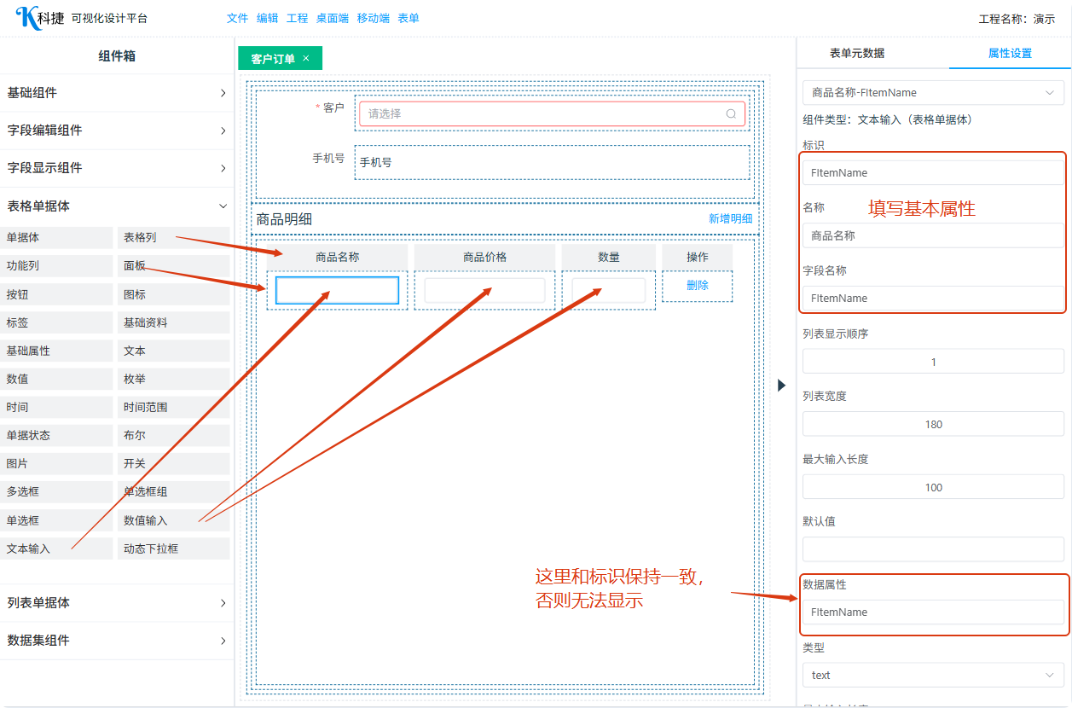Open the 类型 text dropdown
Screen dimensions: 1072x708
[933, 675]
